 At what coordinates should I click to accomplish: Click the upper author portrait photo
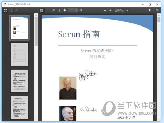pos(68,88)
